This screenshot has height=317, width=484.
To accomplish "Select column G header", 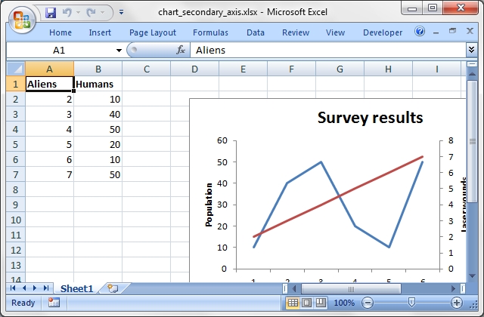I will point(340,69).
